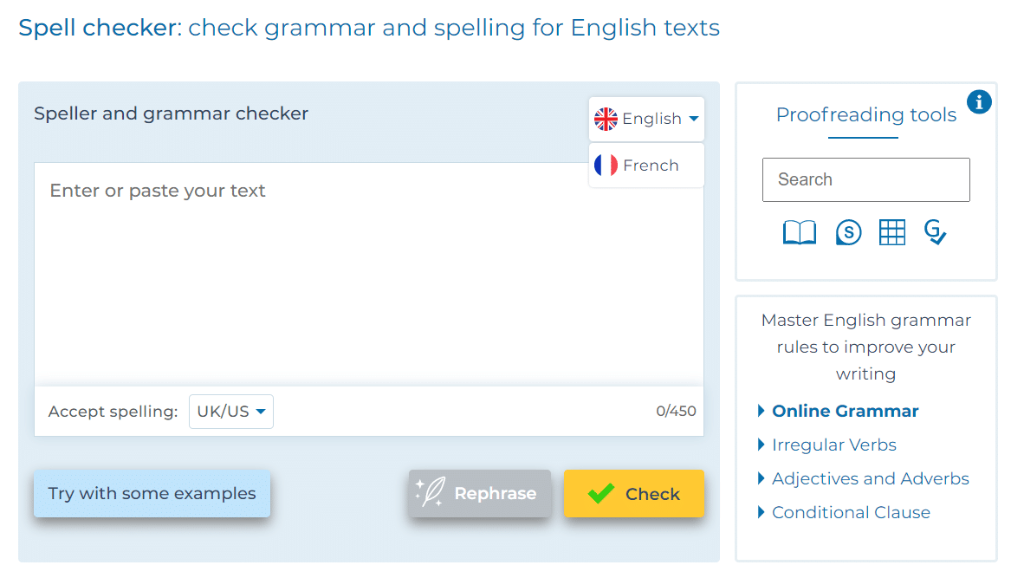
Task: Select the synonyms (S) tool icon
Action: 848,231
